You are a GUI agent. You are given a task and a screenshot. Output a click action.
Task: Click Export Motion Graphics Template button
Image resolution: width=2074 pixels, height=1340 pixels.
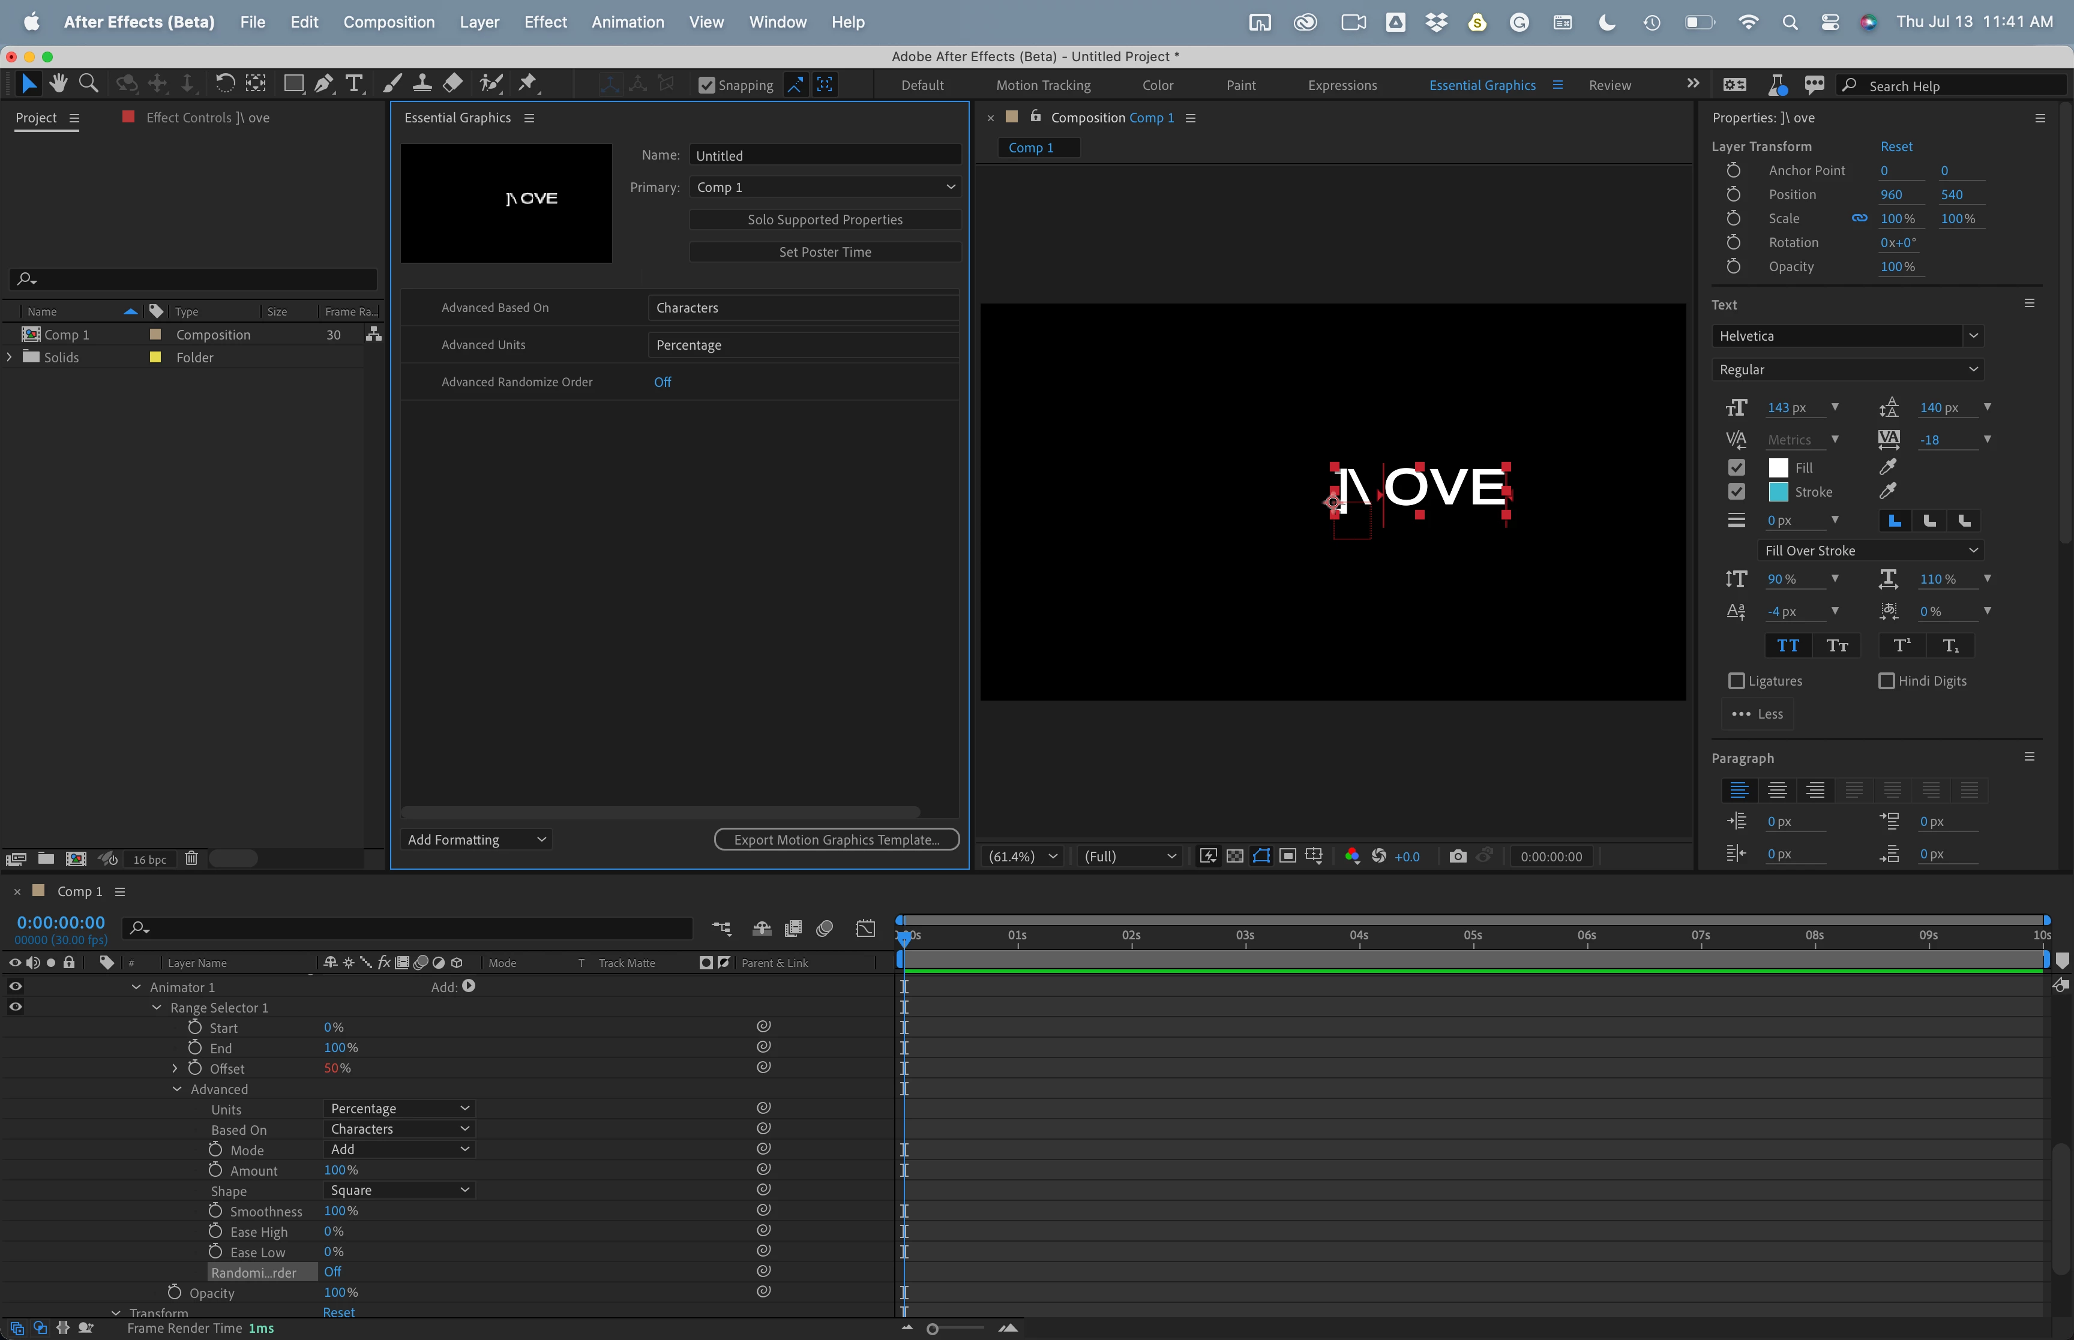click(x=837, y=840)
